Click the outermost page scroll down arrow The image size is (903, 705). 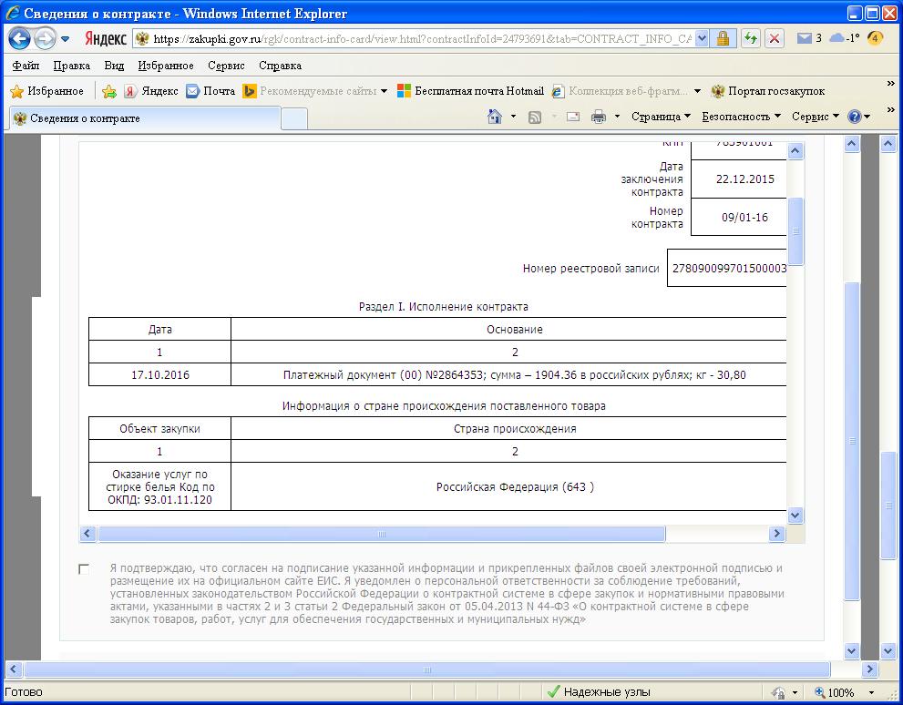pos(888,651)
